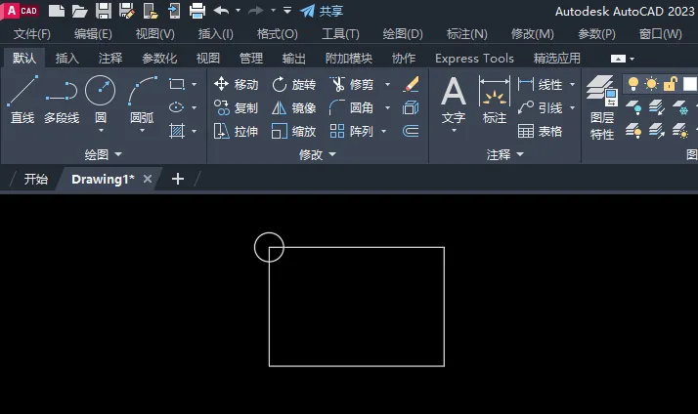
Task: Click the Offset icon in modify panel
Action: point(411,131)
